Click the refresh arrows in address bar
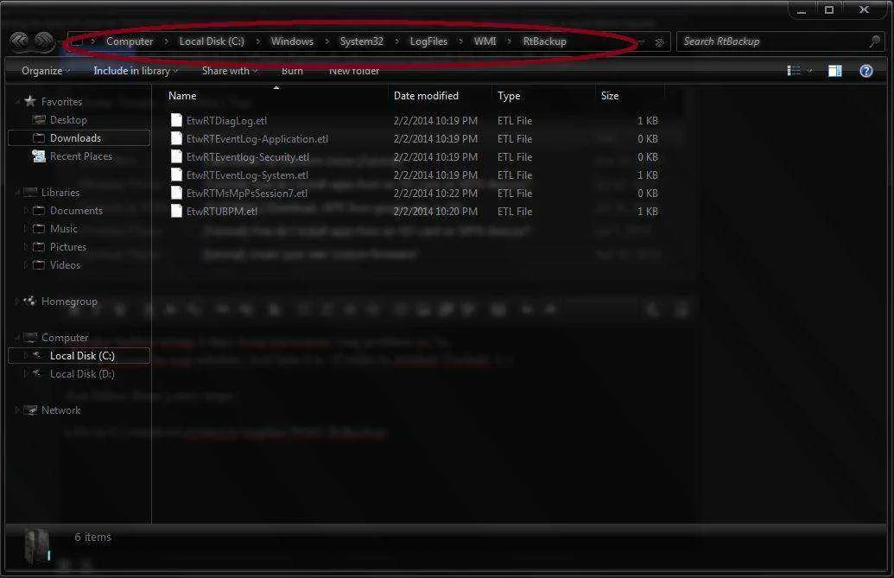The width and height of the screenshot is (894, 578). tap(660, 41)
